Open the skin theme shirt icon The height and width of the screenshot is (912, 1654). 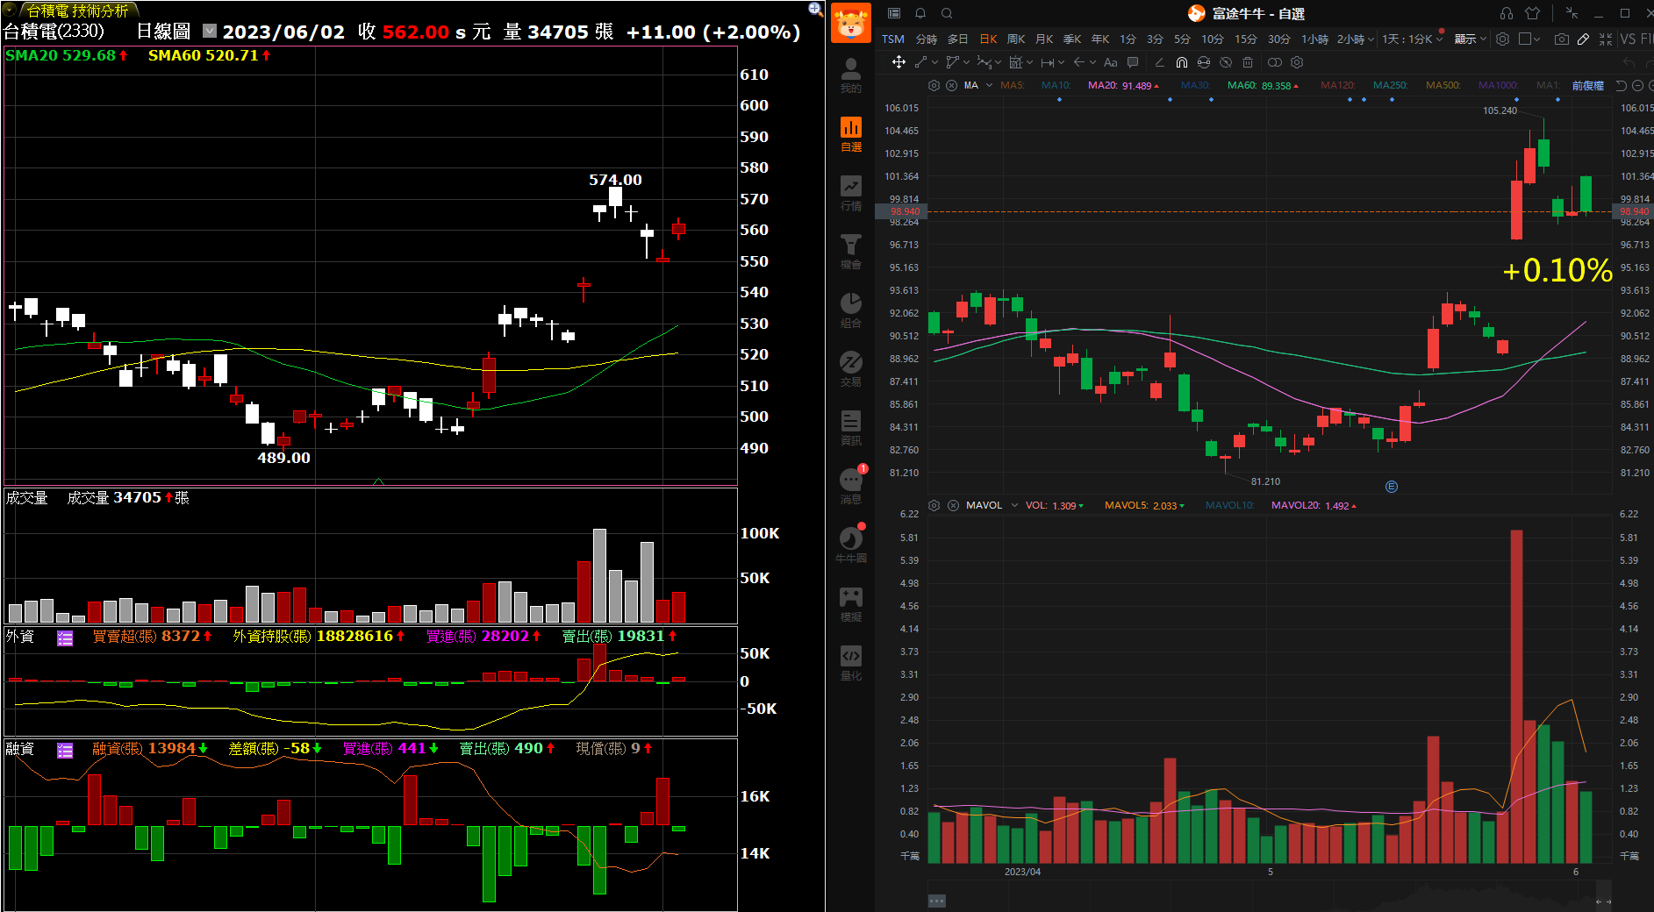tap(1532, 13)
